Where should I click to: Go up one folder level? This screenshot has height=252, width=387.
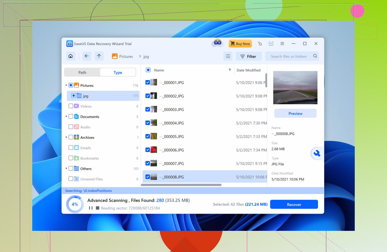(x=99, y=56)
